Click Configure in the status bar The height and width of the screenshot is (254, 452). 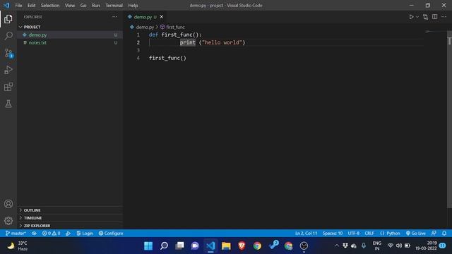click(111, 234)
